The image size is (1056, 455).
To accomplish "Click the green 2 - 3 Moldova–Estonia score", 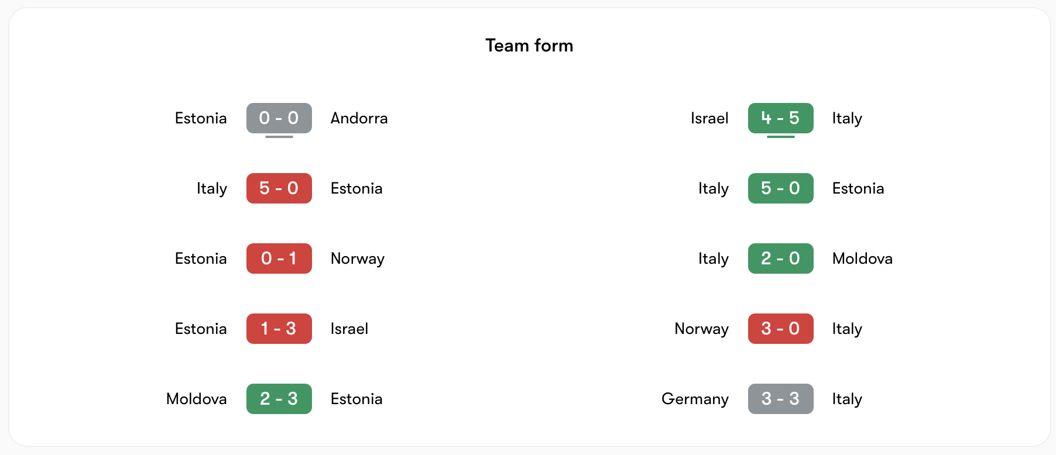I will 279,399.
